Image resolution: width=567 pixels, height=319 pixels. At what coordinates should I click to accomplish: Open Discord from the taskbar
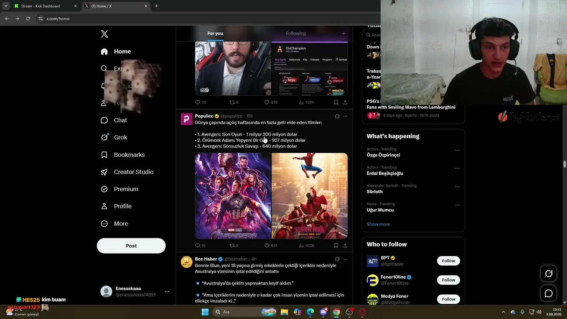[x=323, y=312]
